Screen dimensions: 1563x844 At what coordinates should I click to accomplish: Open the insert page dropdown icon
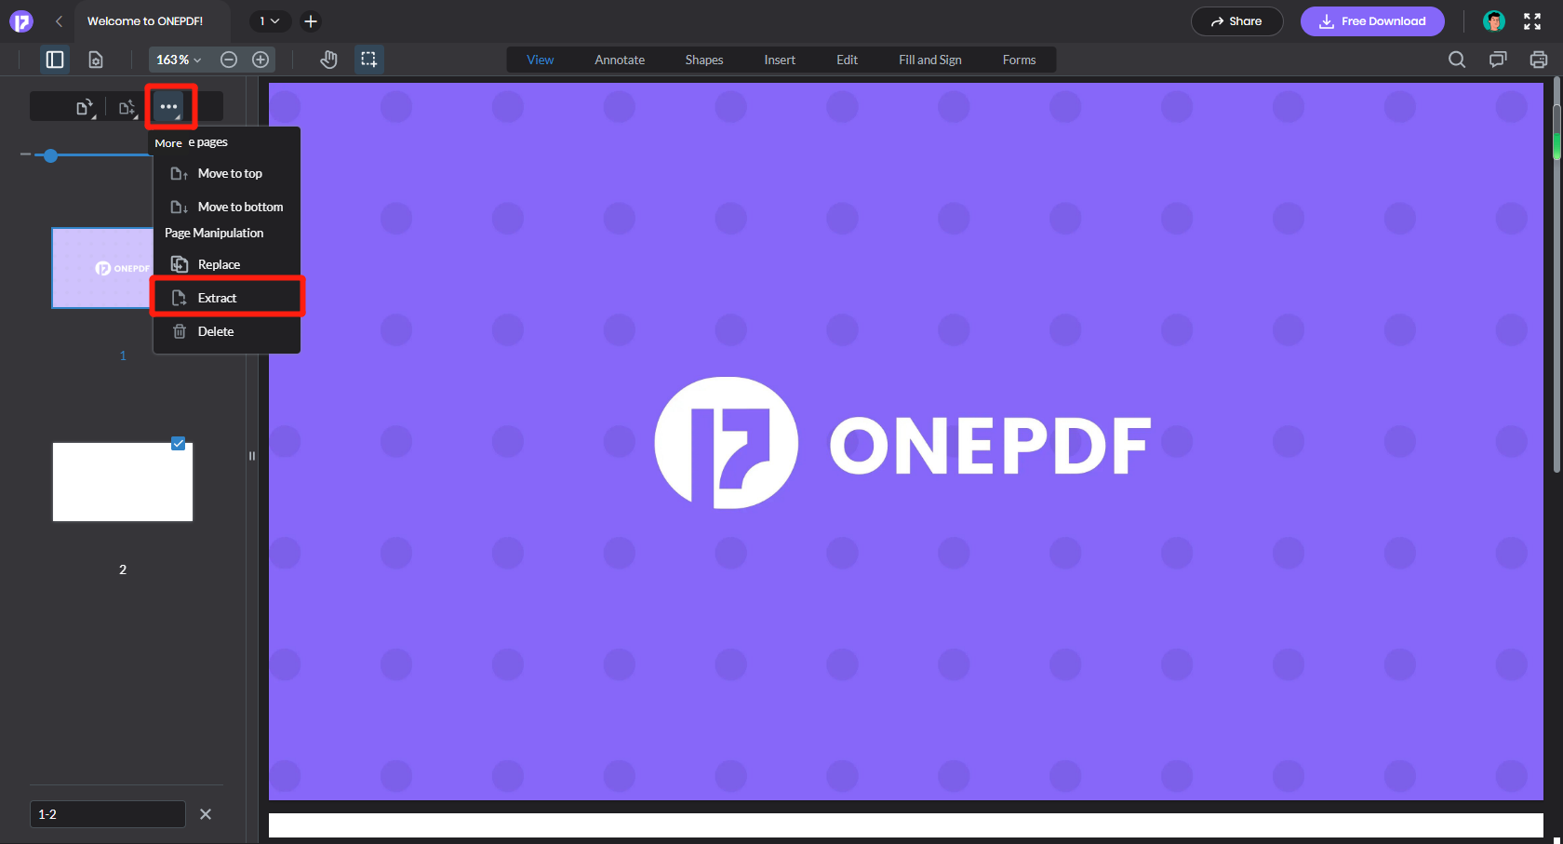(127, 108)
